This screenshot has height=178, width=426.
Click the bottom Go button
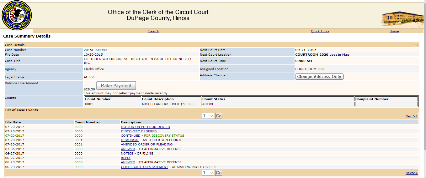pyautogui.click(x=219, y=173)
